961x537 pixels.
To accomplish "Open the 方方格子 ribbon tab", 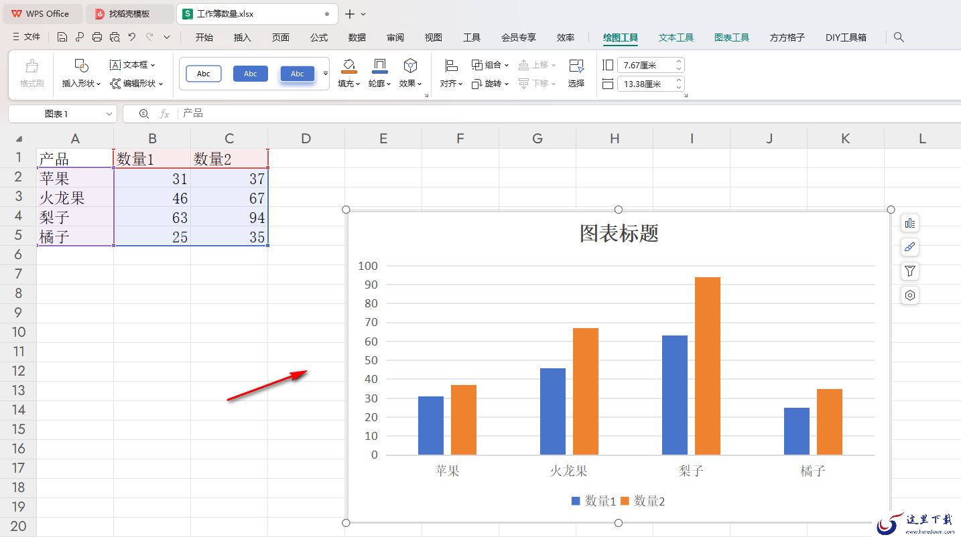I will click(x=787, y=37).
